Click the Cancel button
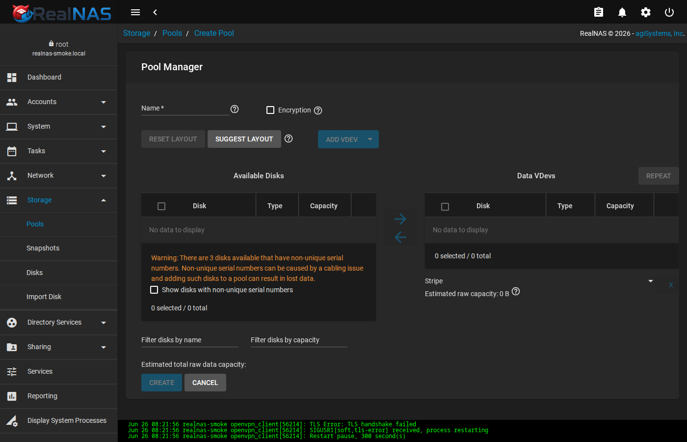This screenshot has width=687, height=442. coord(205,383)
